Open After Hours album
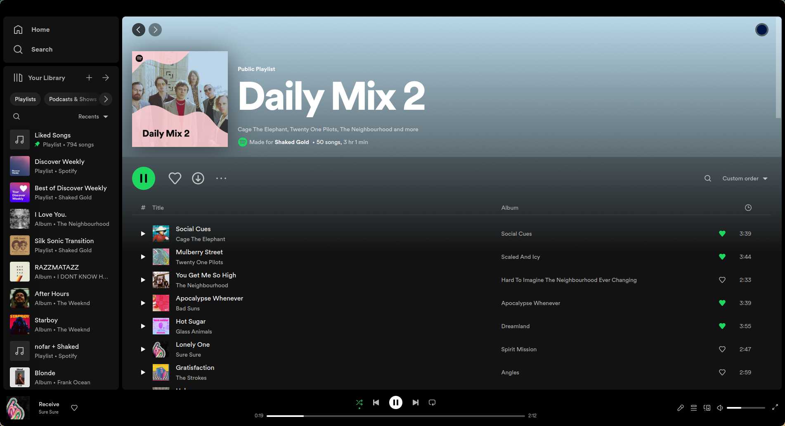 (61, 298)
